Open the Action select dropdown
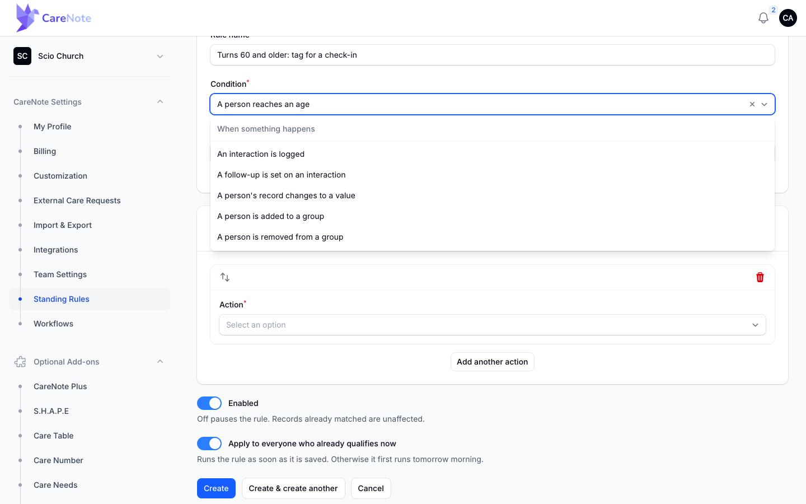Viewport: 806px width, 504px height. click(x=492, y=325)
